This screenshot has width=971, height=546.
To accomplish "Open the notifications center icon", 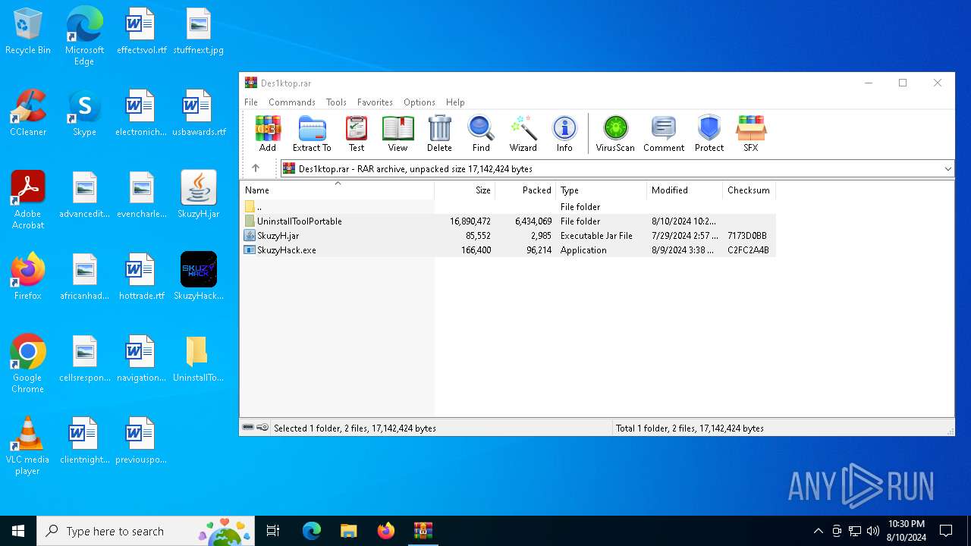I will tap(946, 531).
